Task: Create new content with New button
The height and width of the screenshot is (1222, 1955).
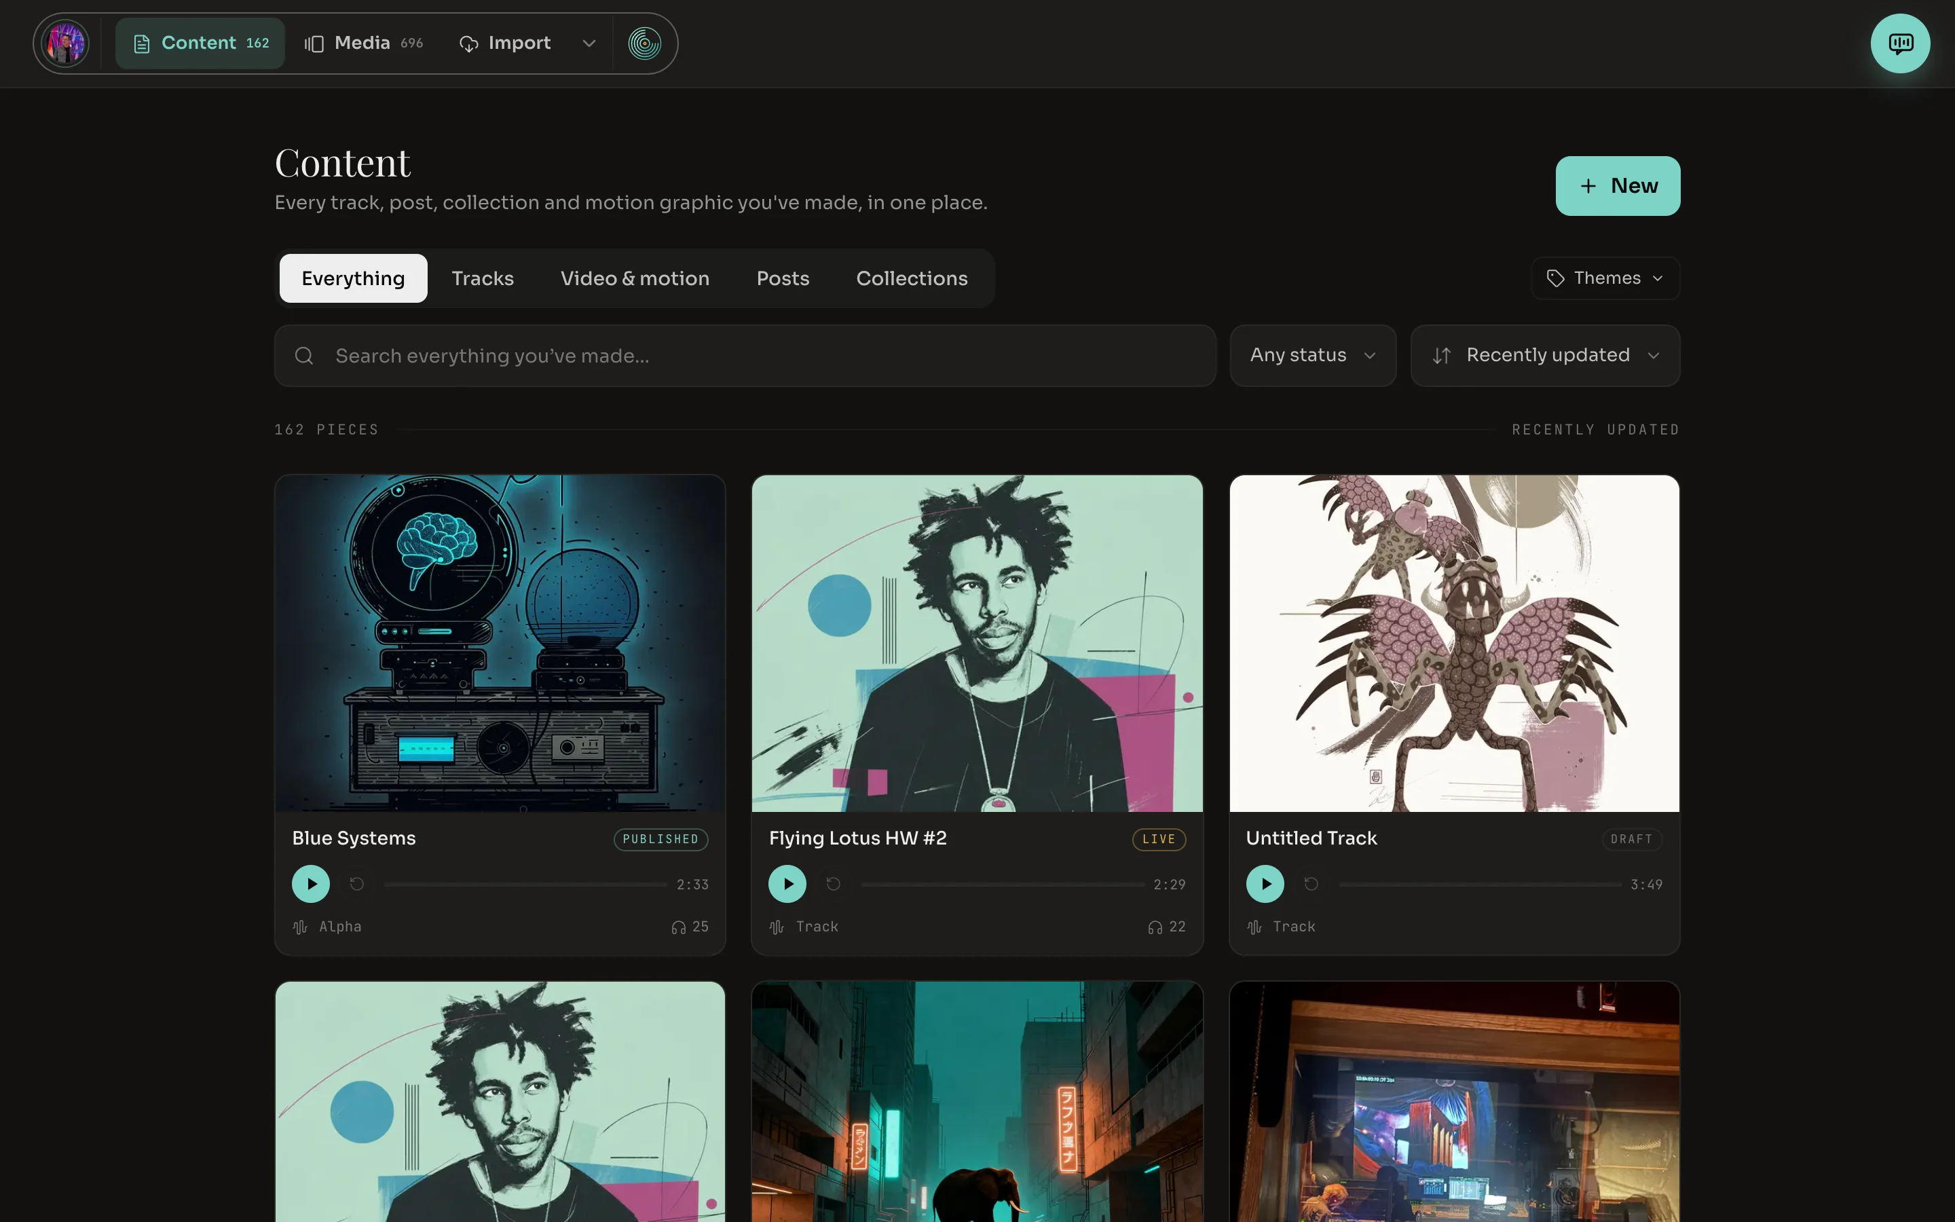Action: 1618,186
